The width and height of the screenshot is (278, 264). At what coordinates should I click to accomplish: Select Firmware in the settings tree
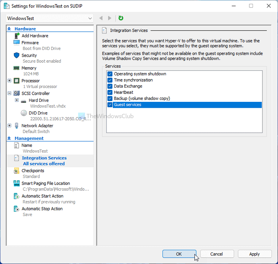(x=30, y=43)
